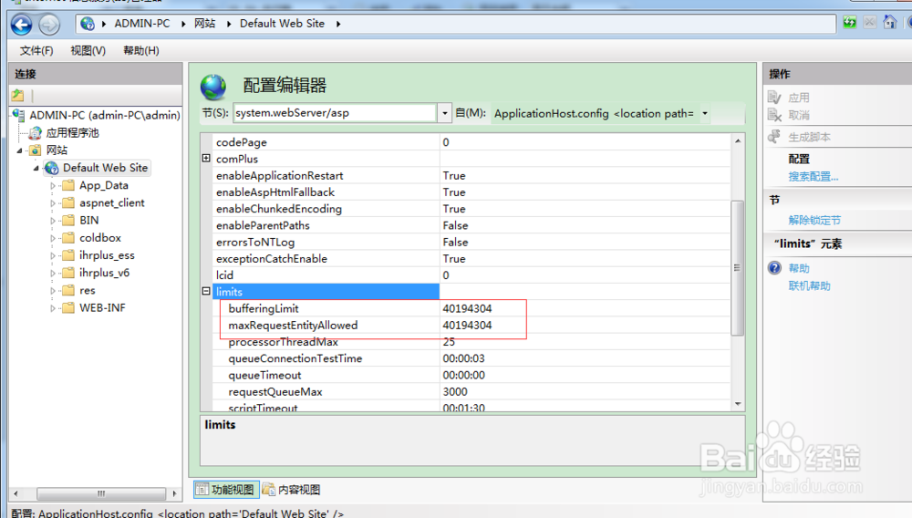The width and height of the screenshot is (912, 518).
Task: Click the App_Data folder icon
Action: 68,185
